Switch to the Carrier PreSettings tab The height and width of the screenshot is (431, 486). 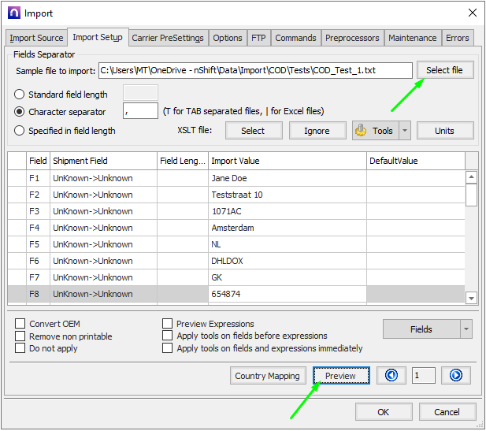pos(168,38)
